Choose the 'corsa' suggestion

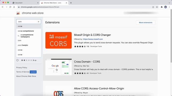[x=29, y=26]
